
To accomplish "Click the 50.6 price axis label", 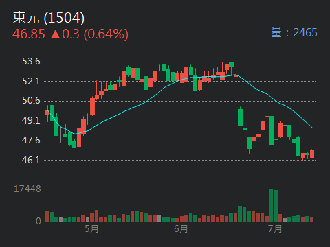I will pos(31,101).
